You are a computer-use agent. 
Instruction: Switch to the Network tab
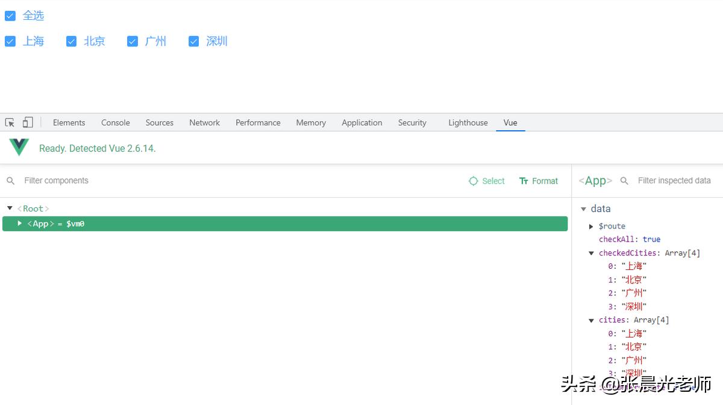coord(205,122)
